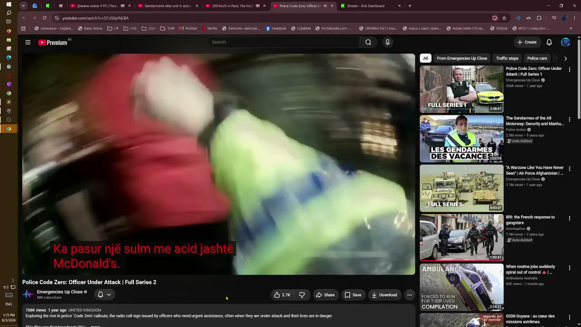Bookmark this page with the star

(x=504, y=18)
